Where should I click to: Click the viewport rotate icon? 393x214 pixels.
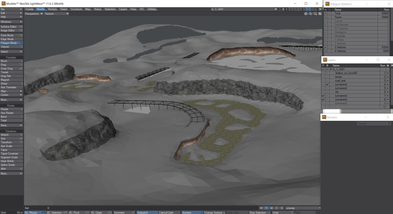point(310,14)
